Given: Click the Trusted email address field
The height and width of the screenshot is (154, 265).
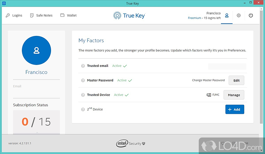Looking at the screenshot, I should (227, 66).
